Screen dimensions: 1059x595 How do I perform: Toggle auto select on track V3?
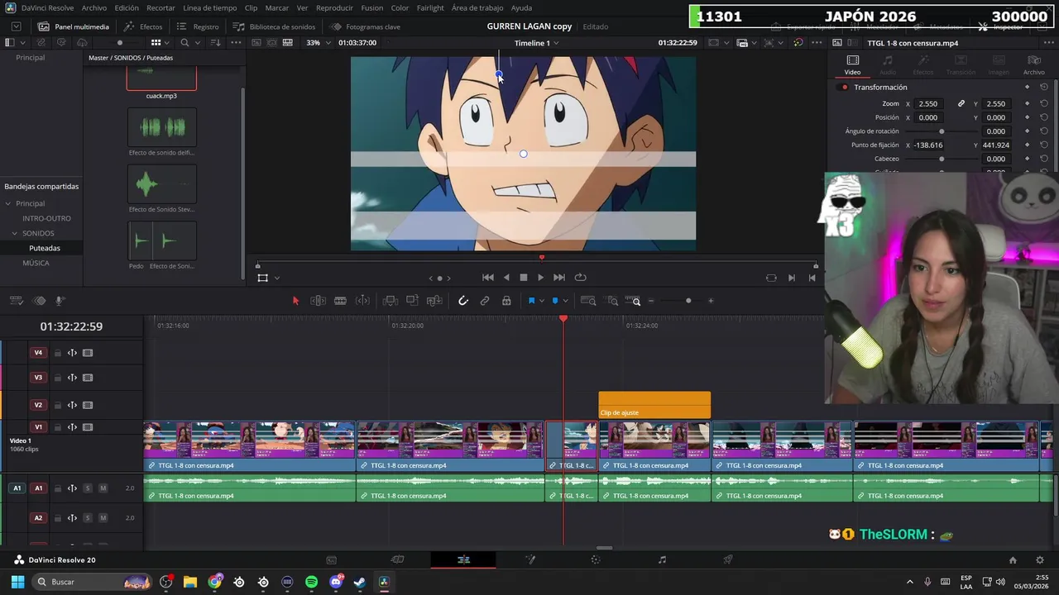tap(72, 378)
